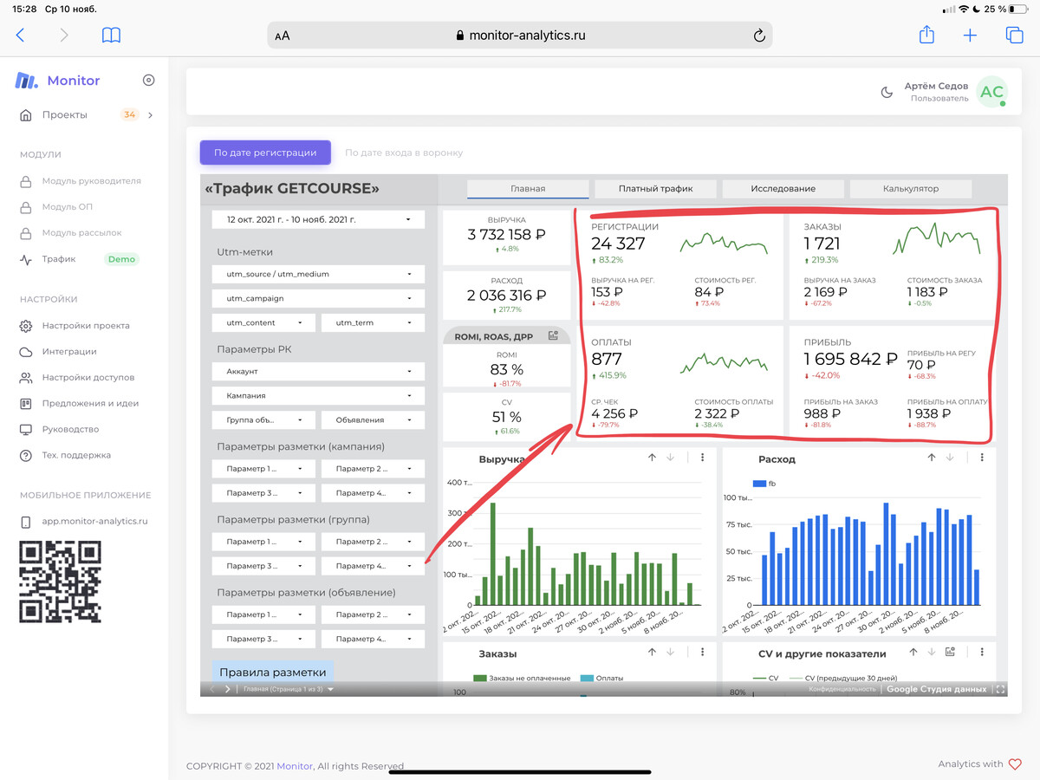Image resolution: width=1040 pixels, height=780 pixels.
Task: Switch to Калькулятор tab
Action: (x=911, y=189)
